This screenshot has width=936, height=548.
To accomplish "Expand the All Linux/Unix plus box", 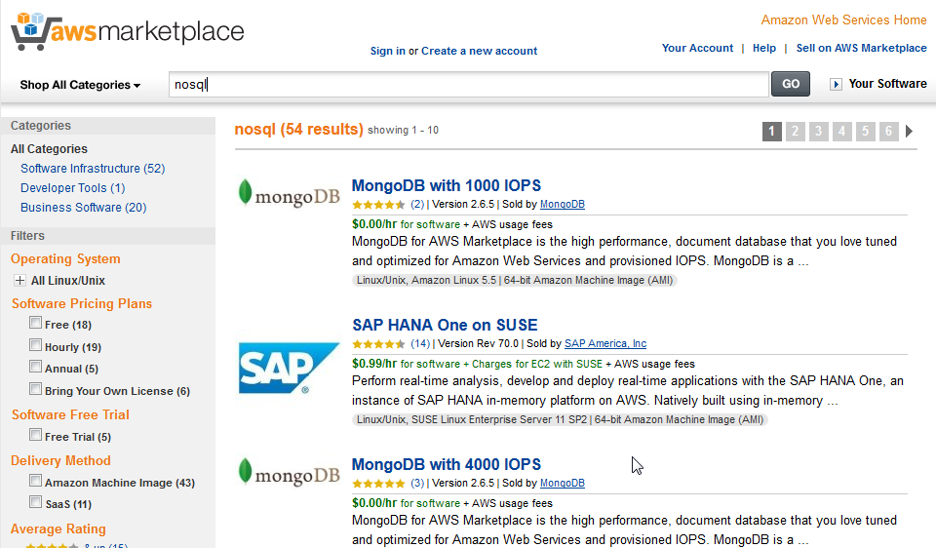I will [x=19, y=280].
